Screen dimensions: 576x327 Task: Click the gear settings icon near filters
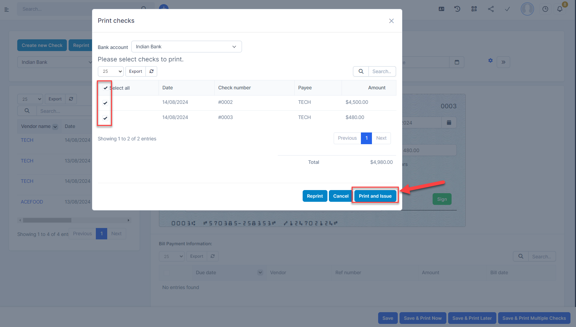491,60
